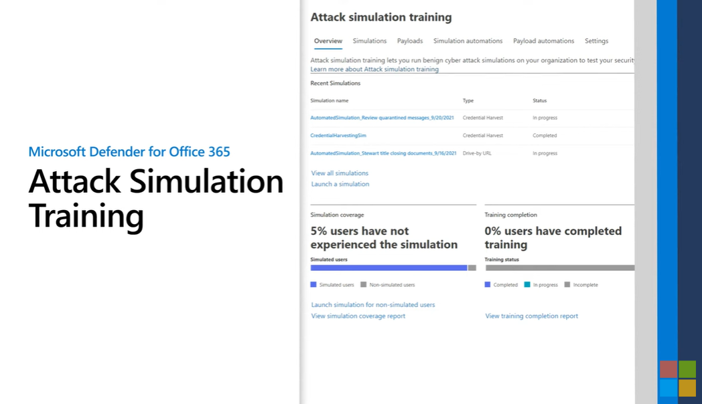Open the Simulations tab
The height and width of the screenshot is (404, 702).
(x=370, y=41)
